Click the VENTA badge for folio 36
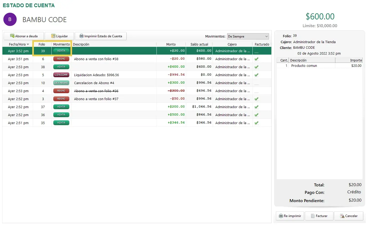This screenshot has height=225, width=366. click(x=61, y=115)
